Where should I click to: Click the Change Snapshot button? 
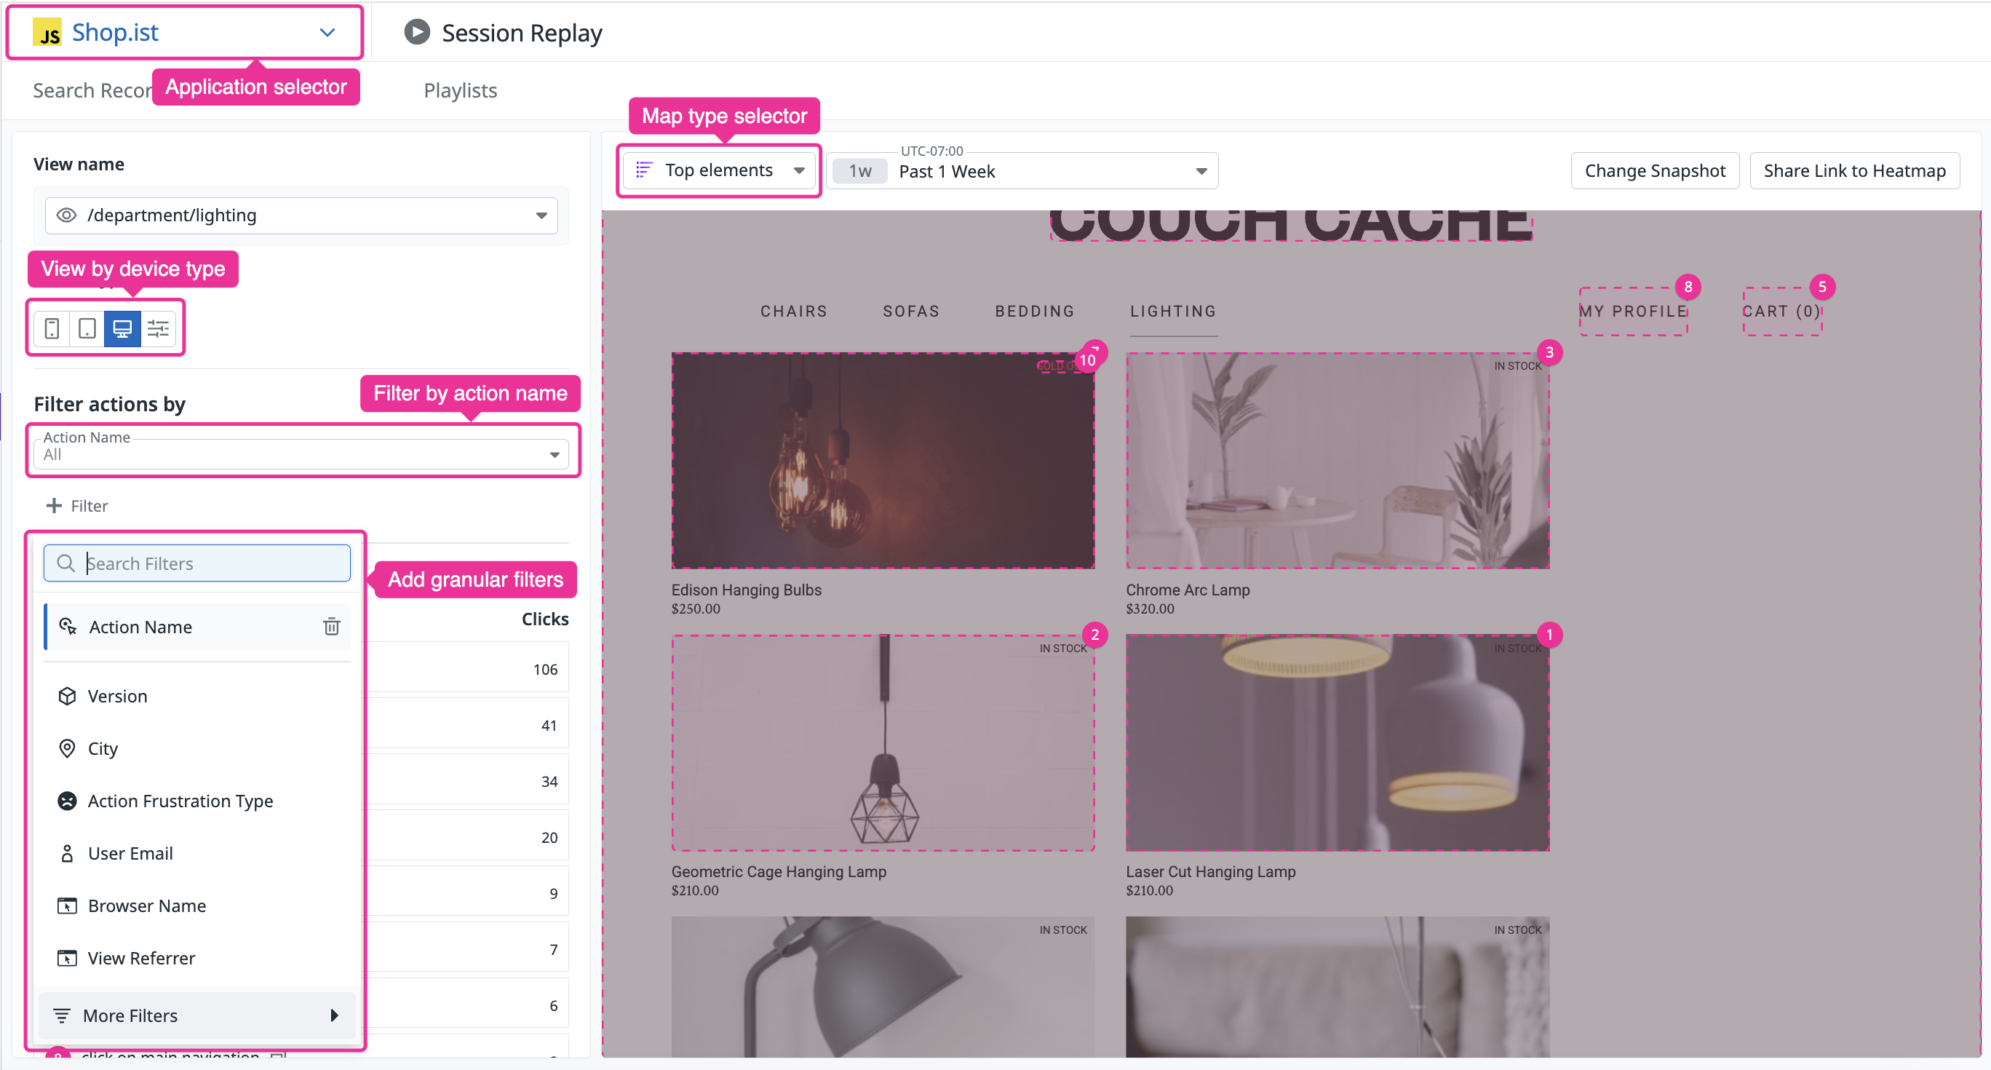(x=1654, y=170)
